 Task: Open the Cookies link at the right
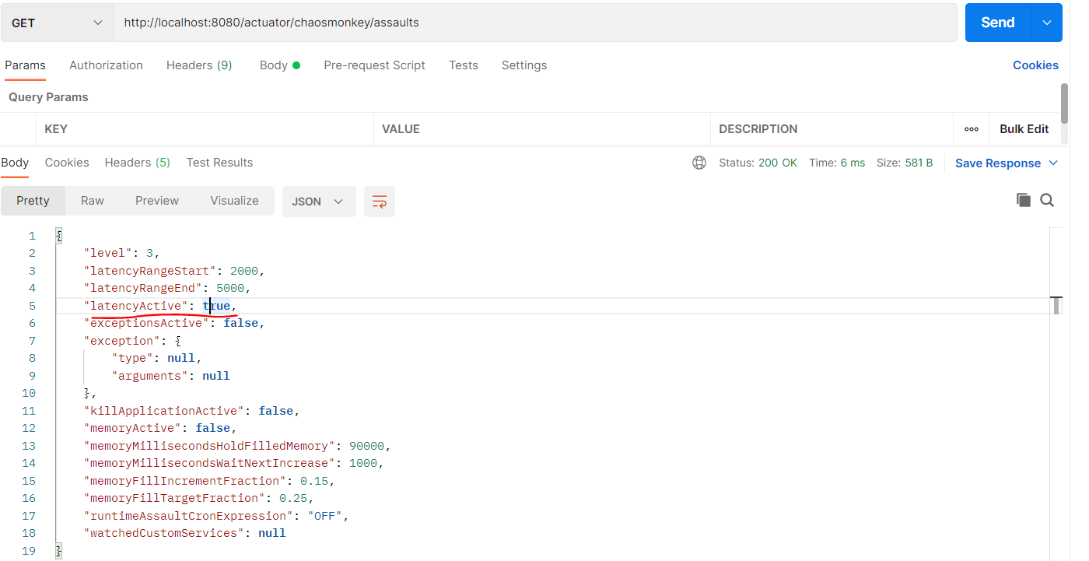tap(1035, 65)
